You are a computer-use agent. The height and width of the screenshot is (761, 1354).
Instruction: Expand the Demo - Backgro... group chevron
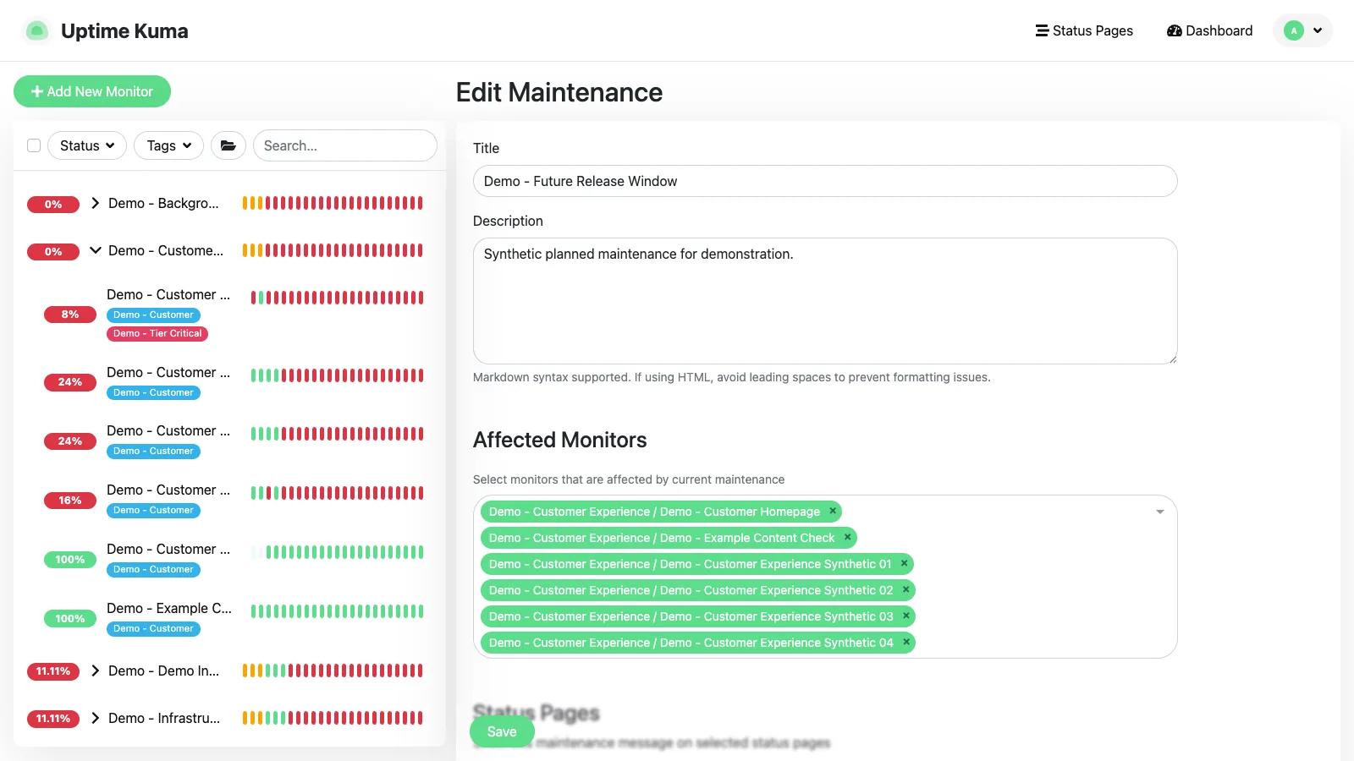[96, 203]
